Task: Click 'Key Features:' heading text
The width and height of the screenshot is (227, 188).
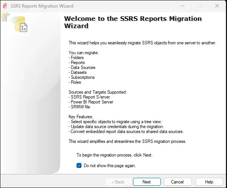Action: 81,117
